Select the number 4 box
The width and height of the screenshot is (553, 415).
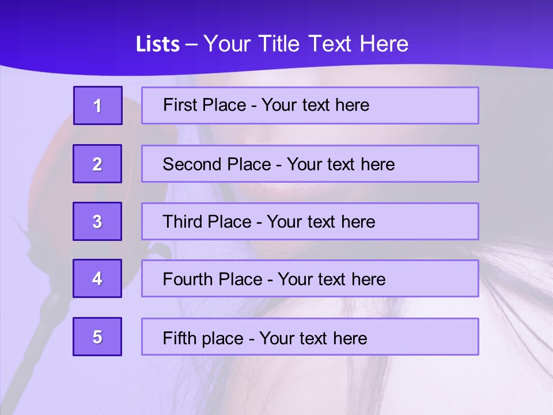[97, 278]
